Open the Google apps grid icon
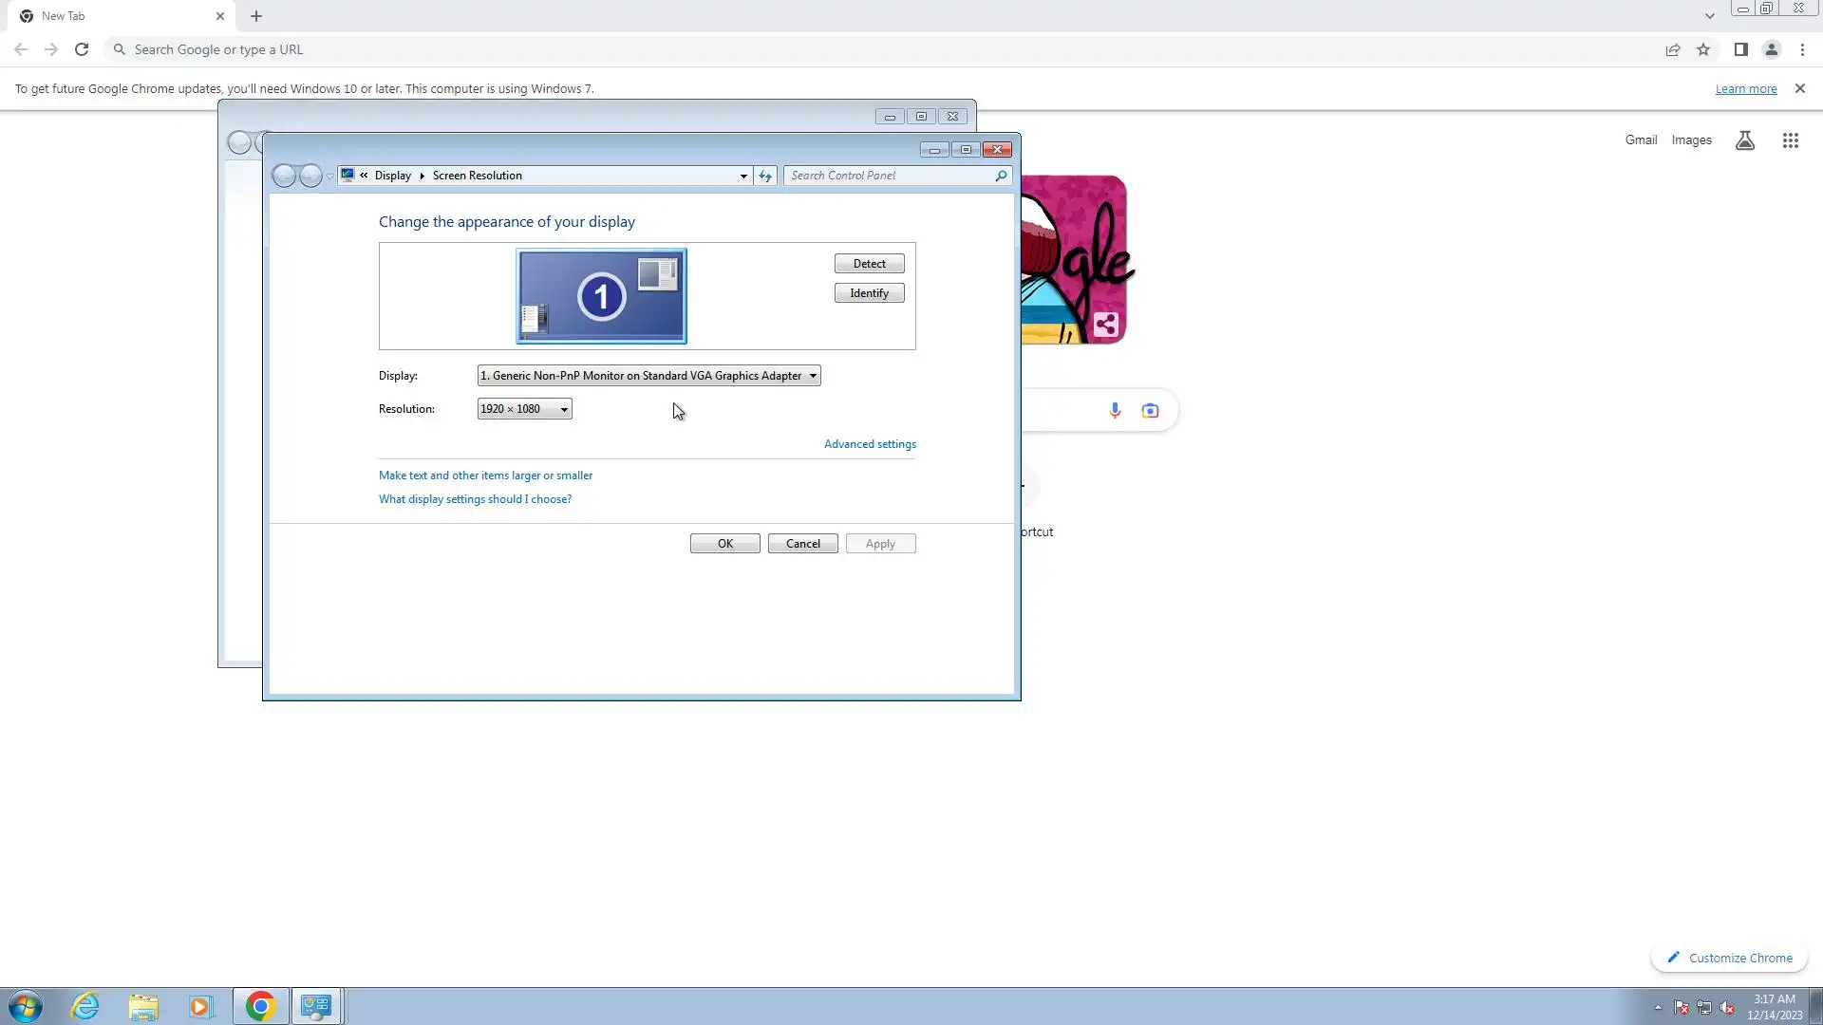 click(1790, 140)
